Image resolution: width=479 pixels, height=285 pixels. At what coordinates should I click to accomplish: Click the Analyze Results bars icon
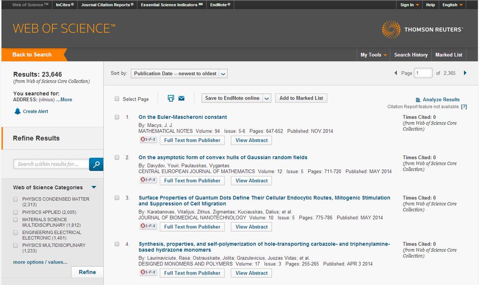pos(418,100)
